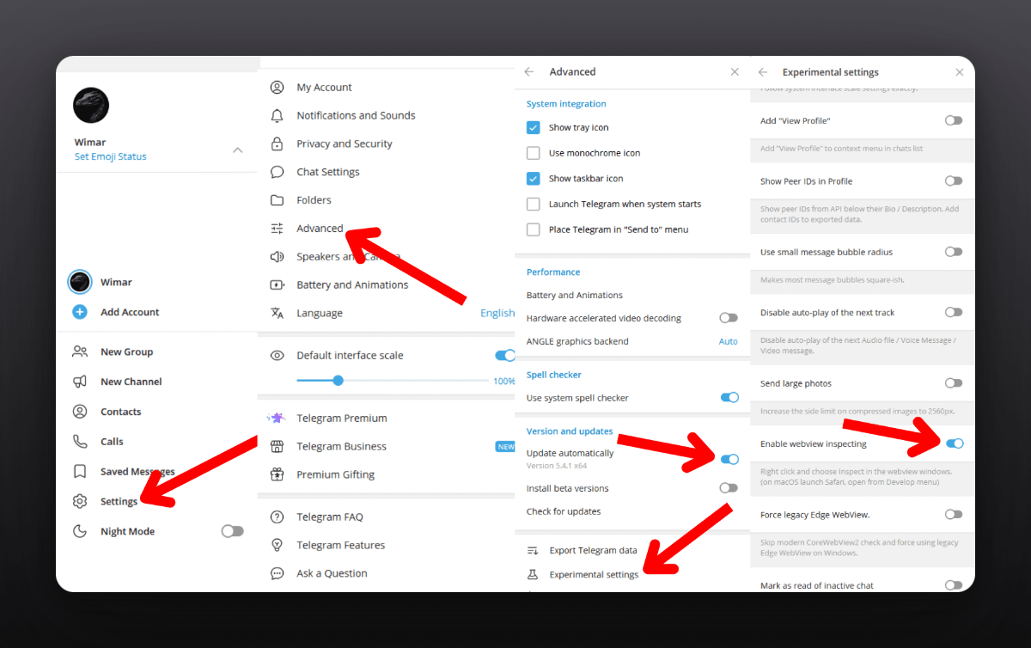Open ANGLE graphics backend Auto selector
Viewport: 1031px width, 648px height.
click(x=728, y=341)
